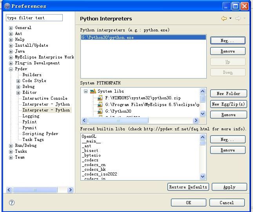This screenshot has width=253, height=212.
Task: Click the Preferences window title icon
Action: click(x=7, y=6)
